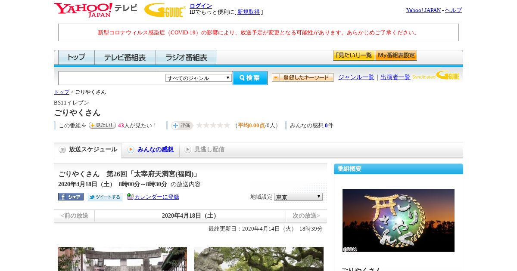Go to 次の放送 next broadcast

coord(306,216)
